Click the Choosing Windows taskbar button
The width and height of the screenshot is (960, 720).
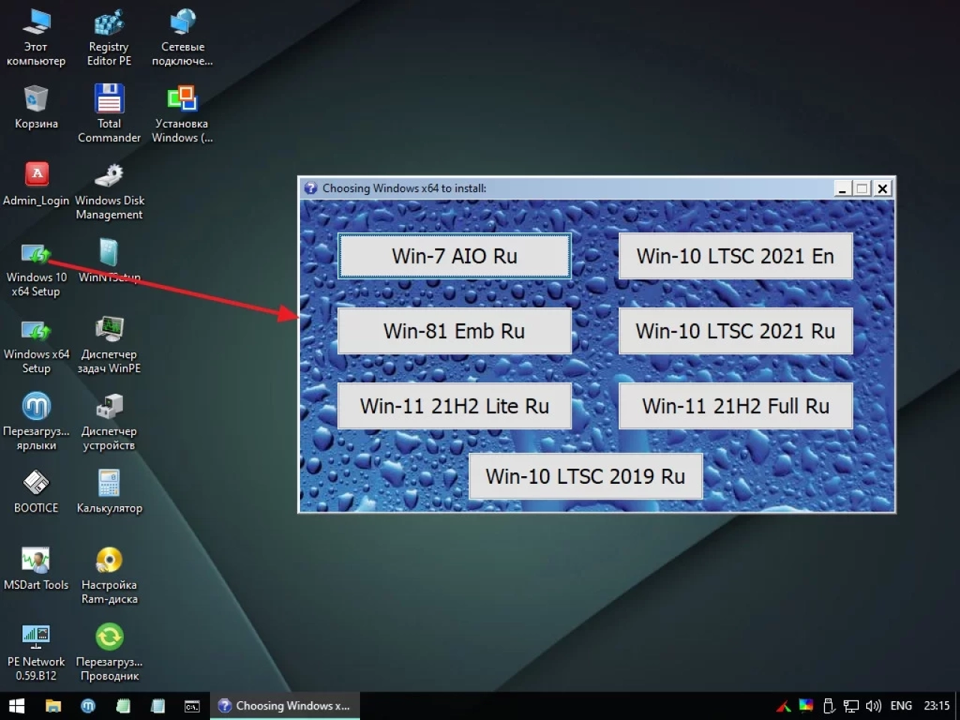coord(284,706)
